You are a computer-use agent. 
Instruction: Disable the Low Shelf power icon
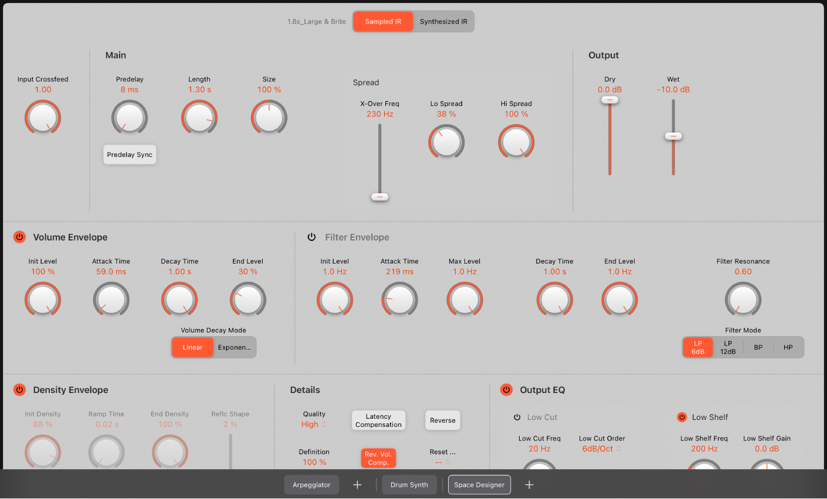coord(682,417)
